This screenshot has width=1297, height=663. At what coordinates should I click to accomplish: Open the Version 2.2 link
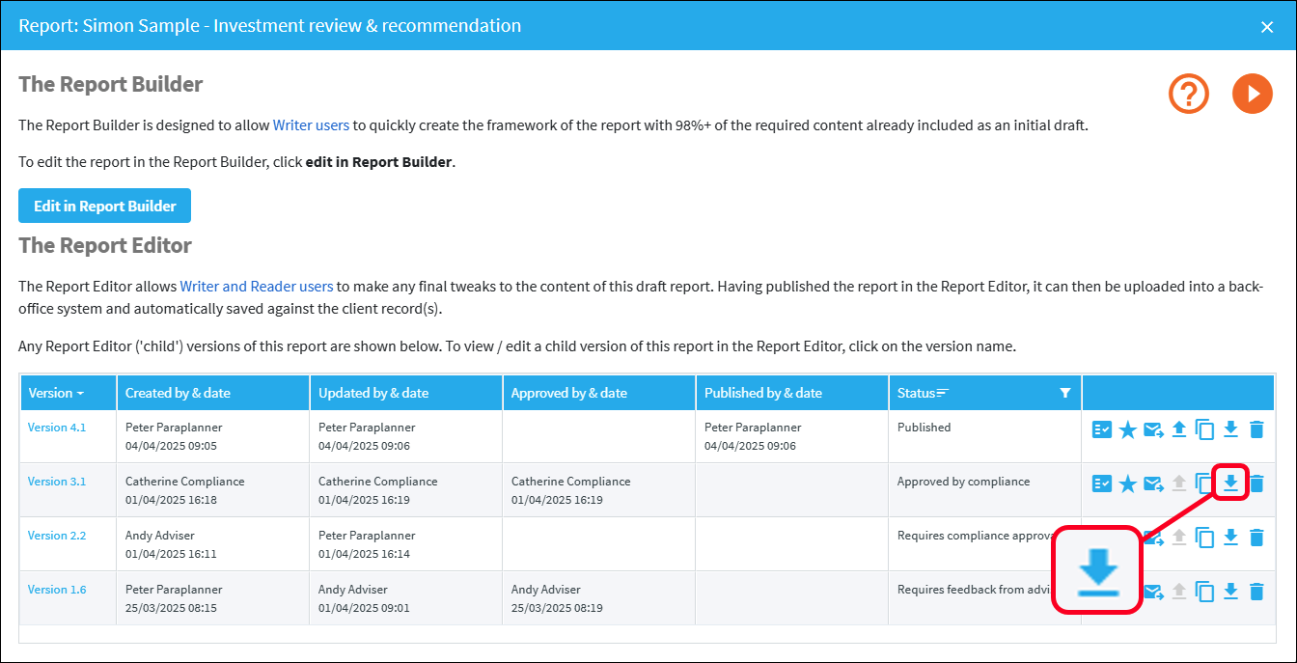(x=57, y=536)
